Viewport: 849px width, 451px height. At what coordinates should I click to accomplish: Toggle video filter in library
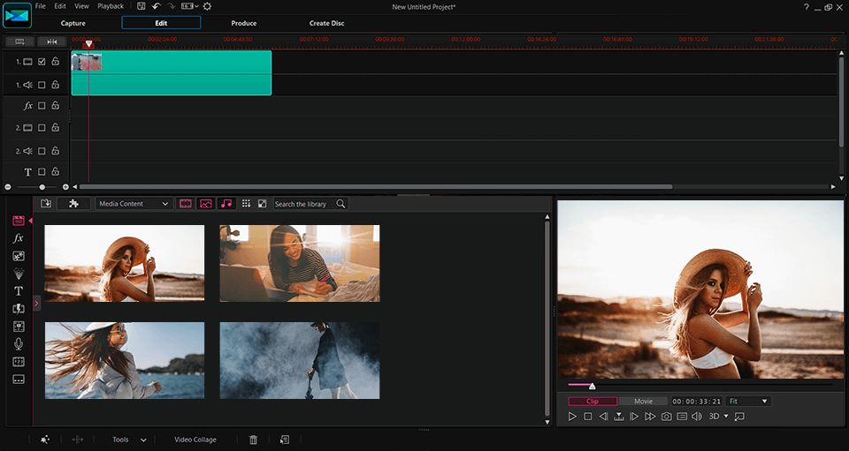point(185,204)
